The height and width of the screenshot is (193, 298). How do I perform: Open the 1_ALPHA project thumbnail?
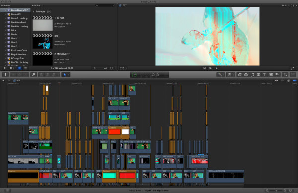tap(43, 23)
